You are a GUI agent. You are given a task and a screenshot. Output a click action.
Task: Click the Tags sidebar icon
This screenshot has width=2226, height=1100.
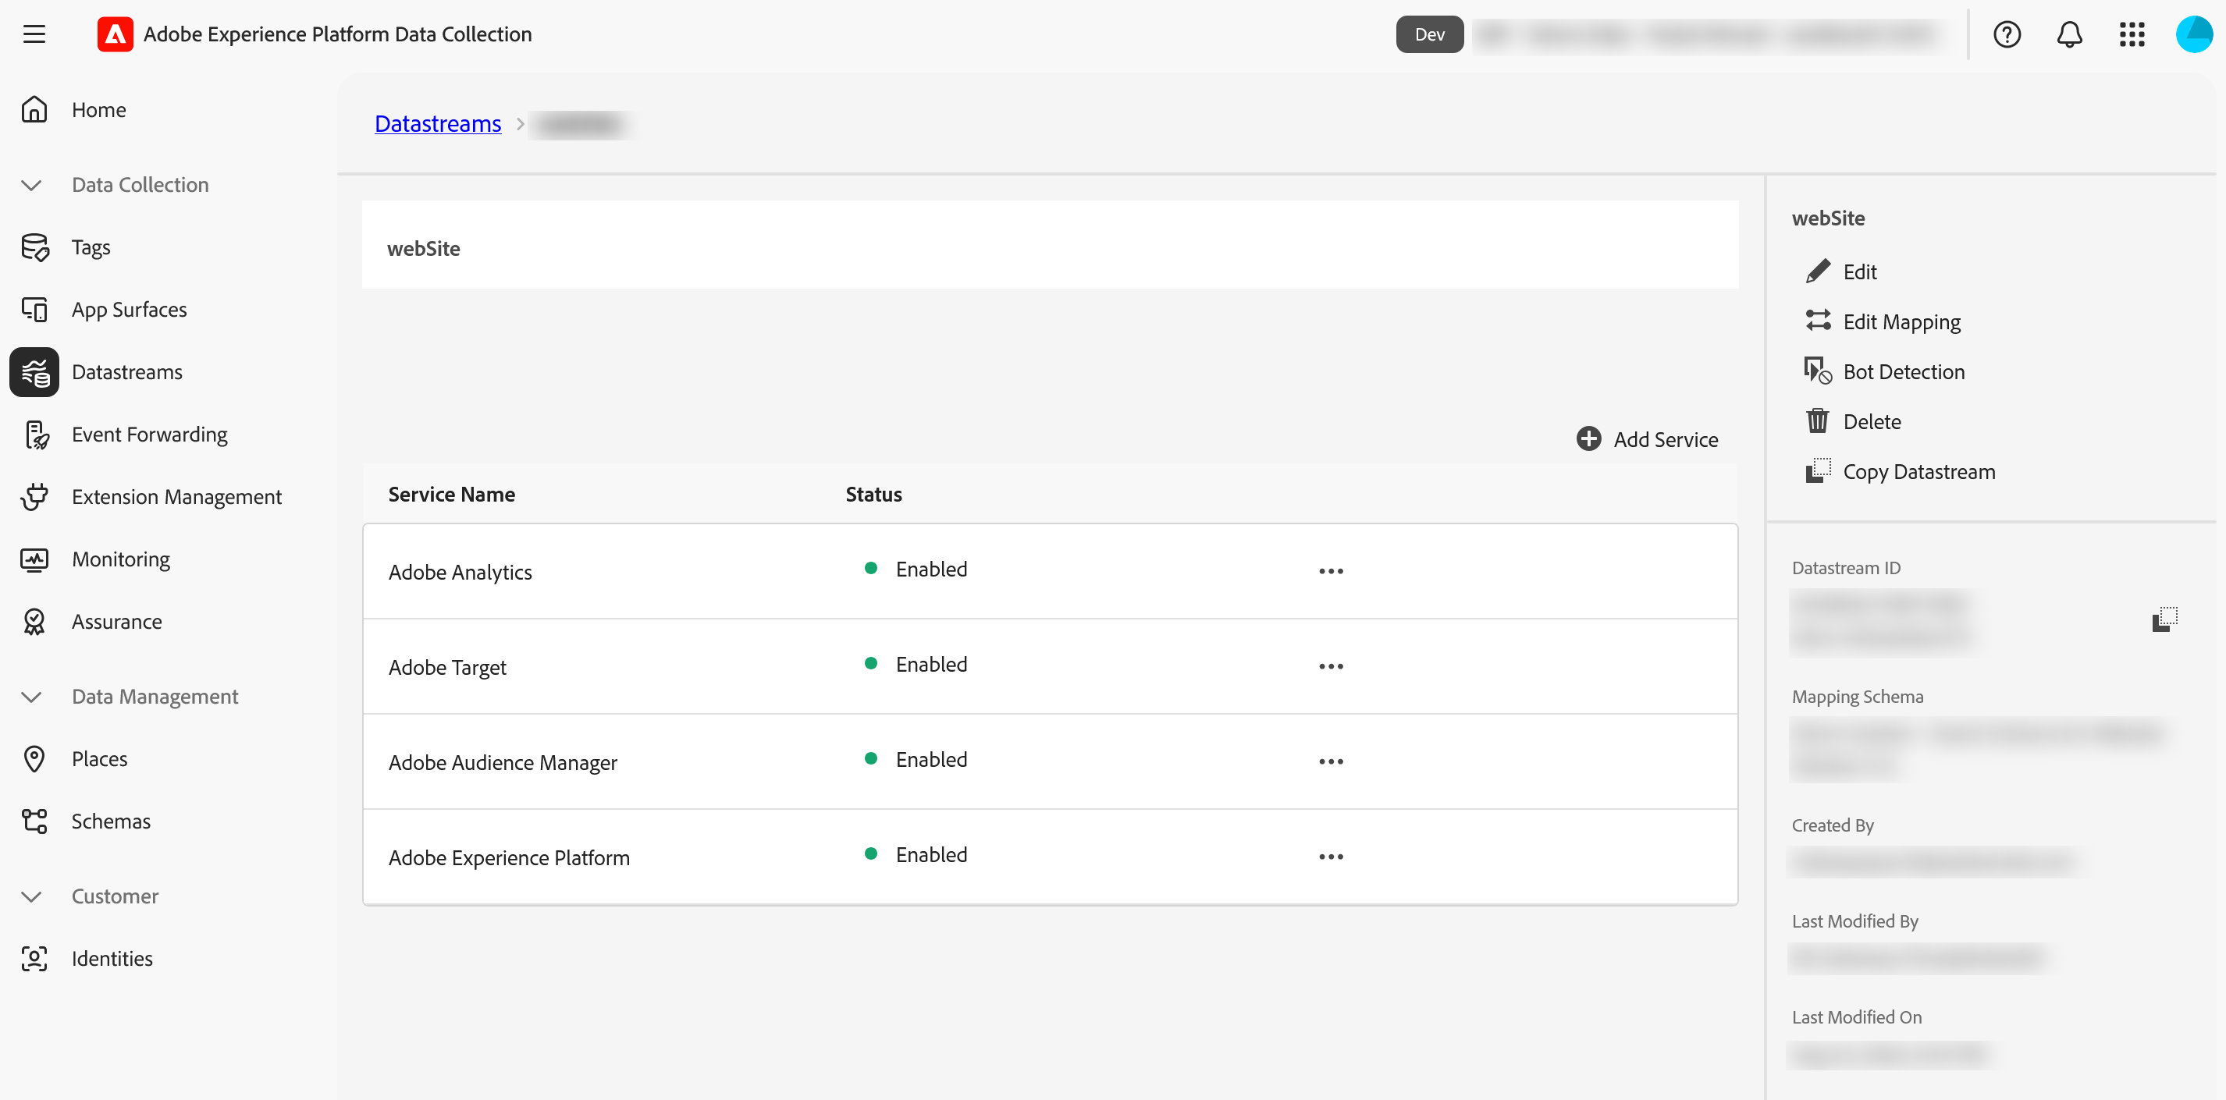(34, 248)
